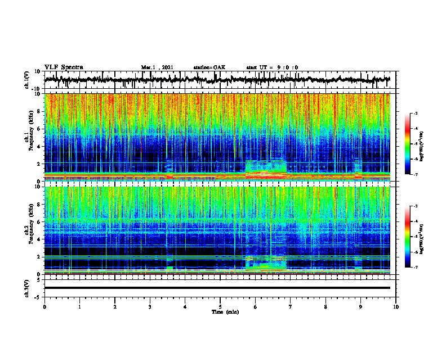
Task: Click the ch.1 broadband emission burst near minute 6
Action: (x=266, y=170)
